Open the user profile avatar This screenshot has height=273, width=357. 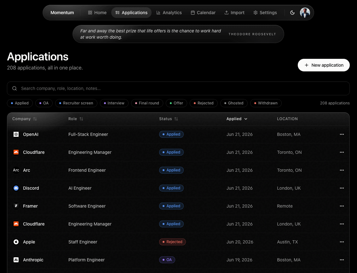(x=305, y=13)
